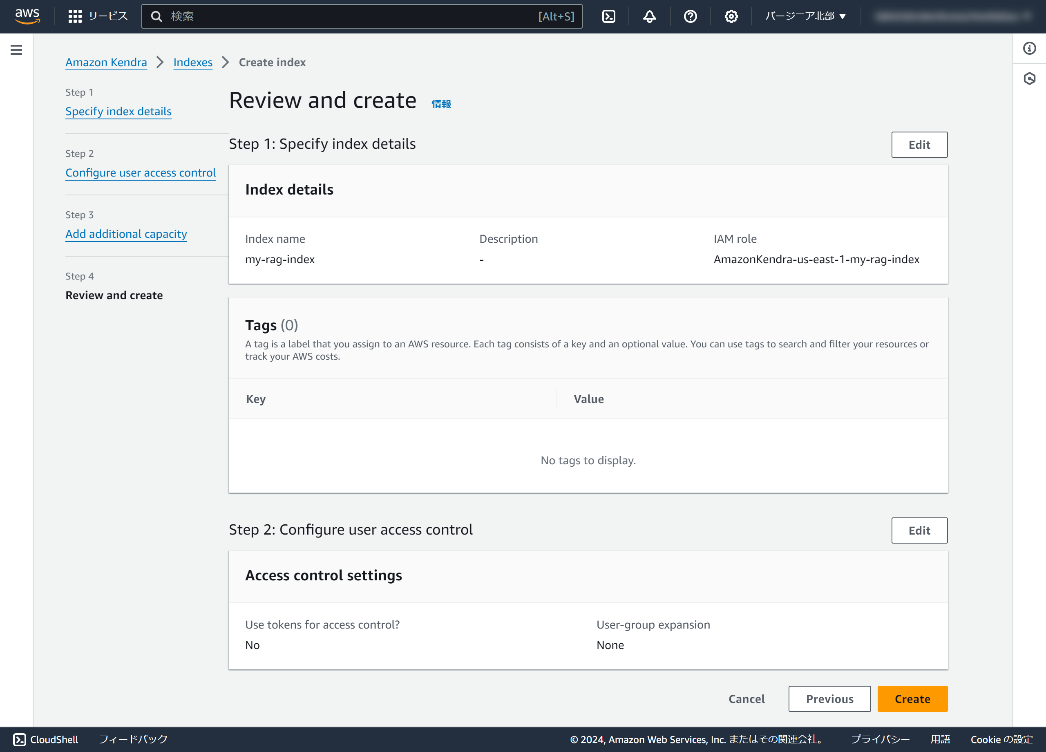Click the hexagon icon in right sidebar

(x=1029, y=78)
